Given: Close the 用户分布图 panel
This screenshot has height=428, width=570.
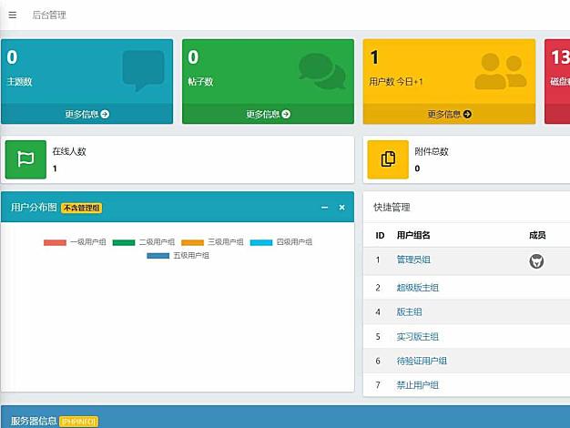Looking at the screenshot, I should coord(341,208).
